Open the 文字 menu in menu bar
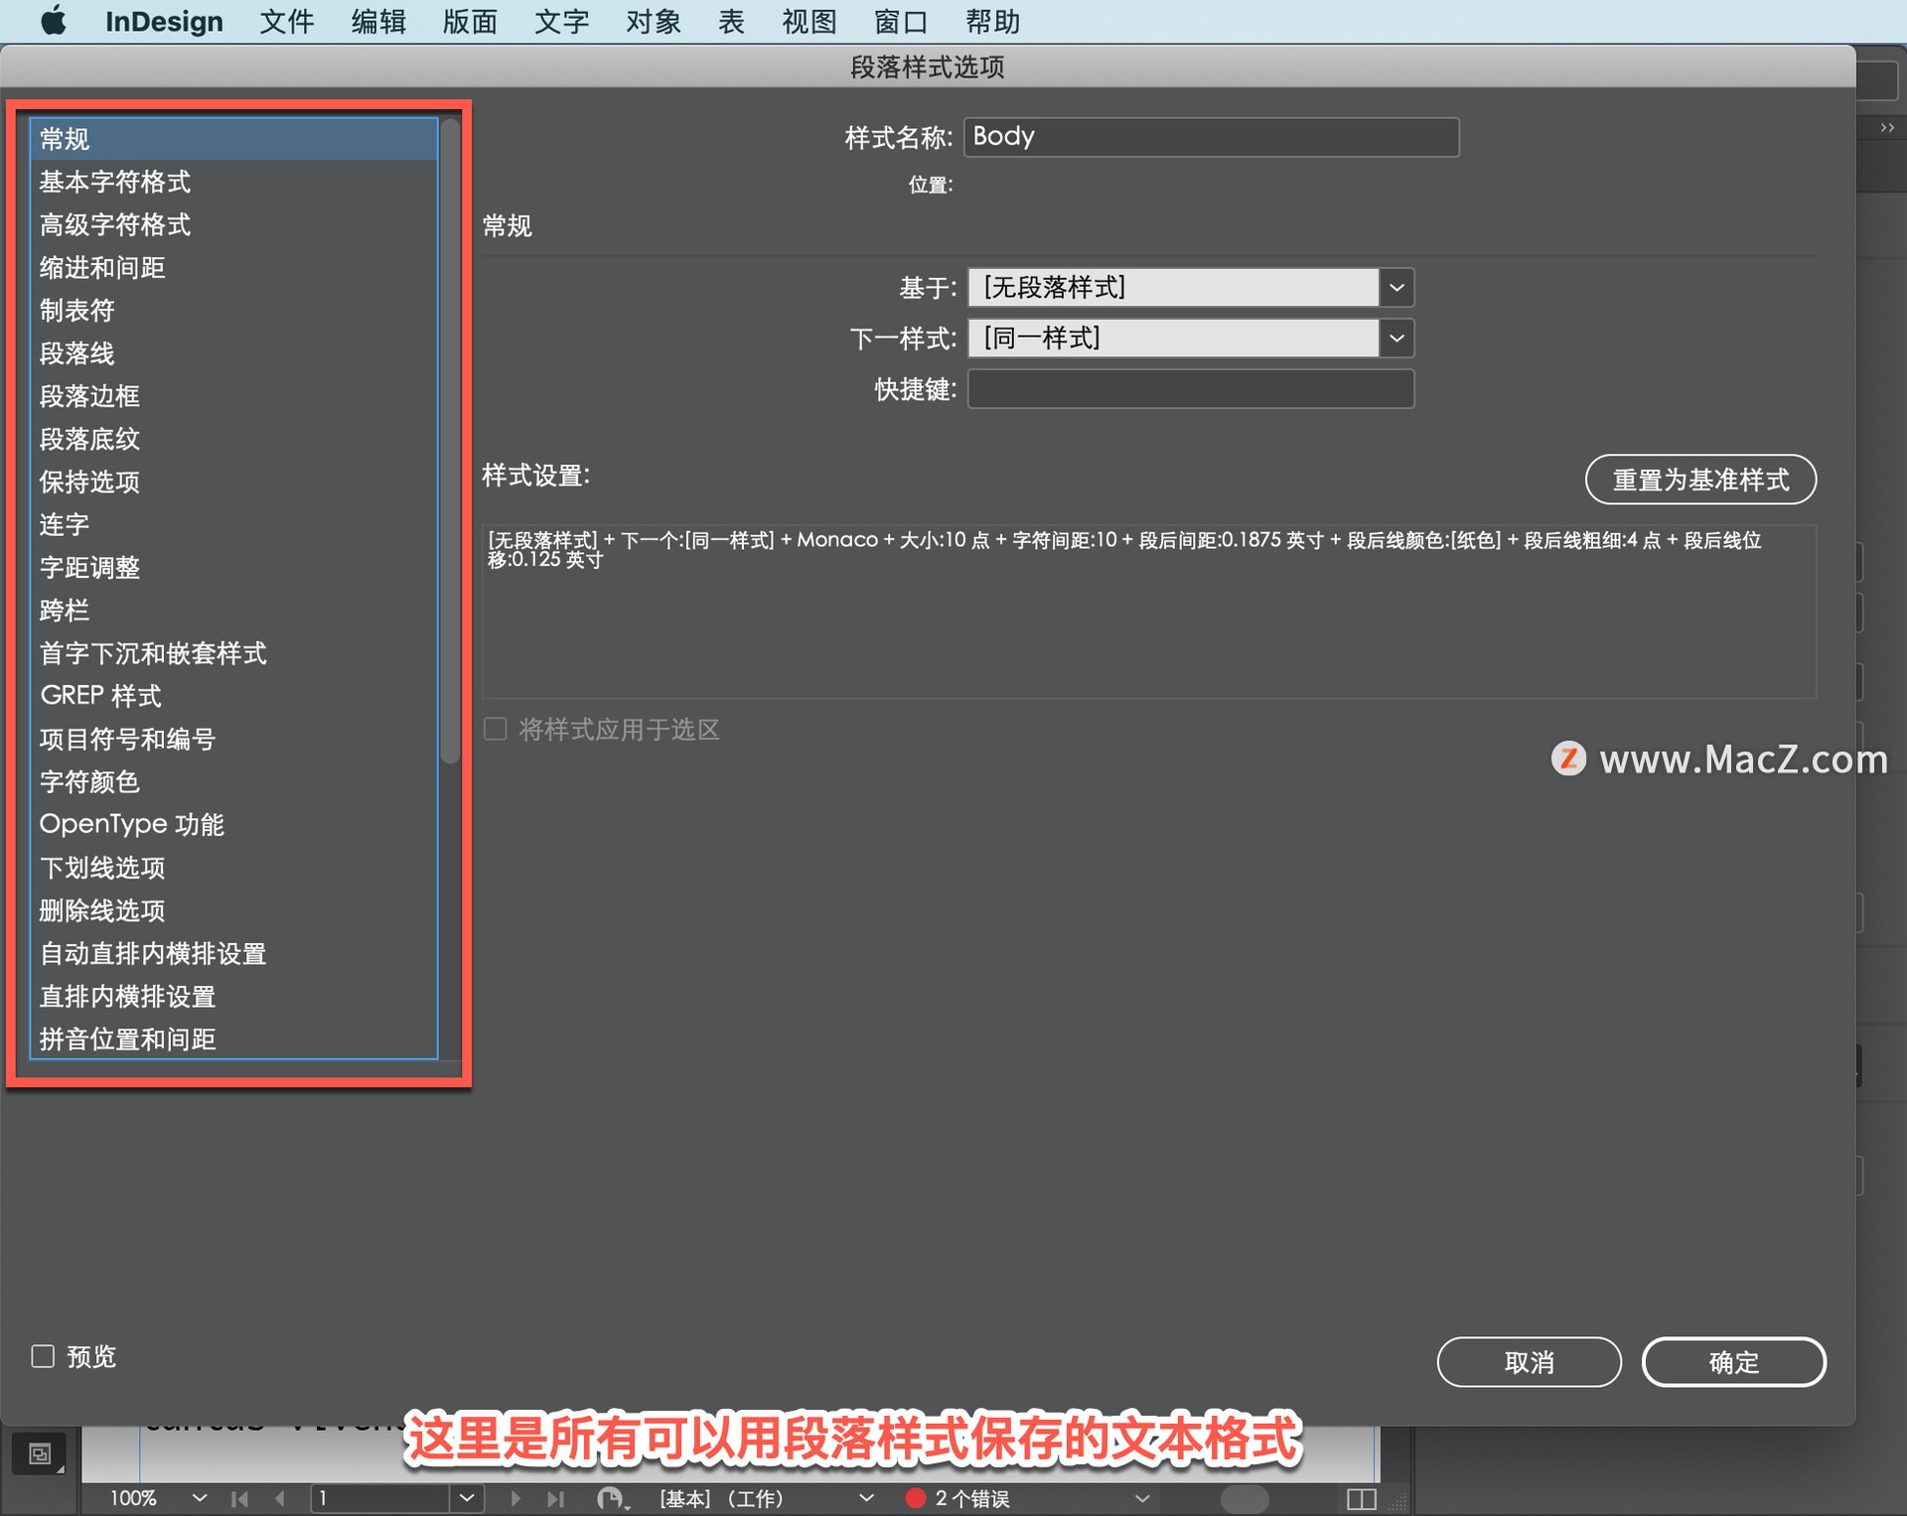 click(561, 21)
